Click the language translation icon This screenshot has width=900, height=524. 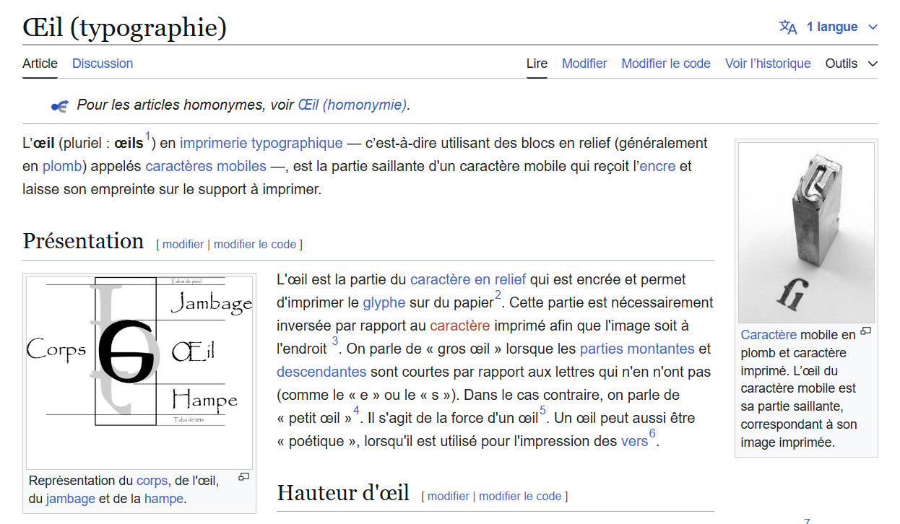click(788, 27)
